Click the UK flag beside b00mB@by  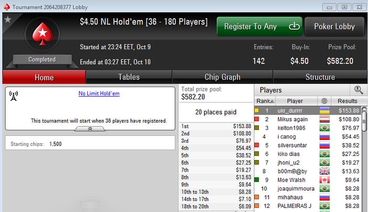click(324, 171)
